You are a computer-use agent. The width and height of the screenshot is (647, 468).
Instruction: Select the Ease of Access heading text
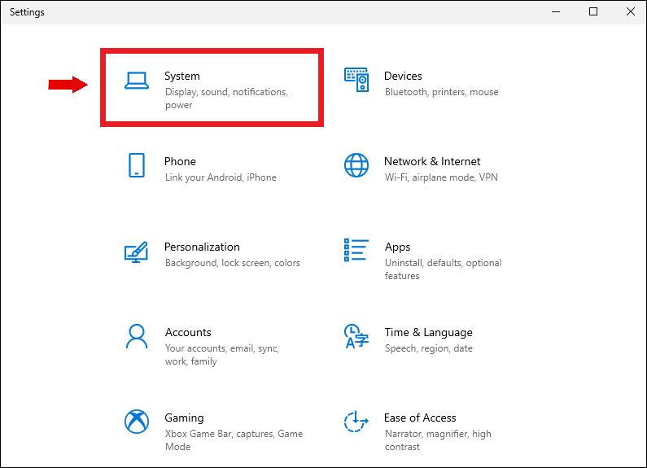pyautogui.click(x=420, y=418)
